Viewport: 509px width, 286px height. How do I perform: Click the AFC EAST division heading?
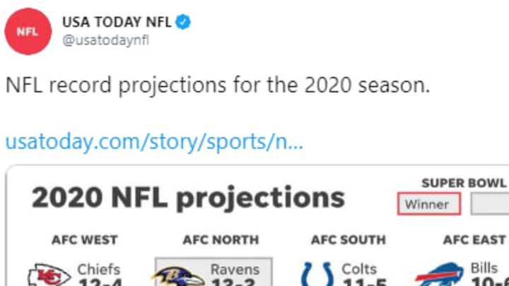pyautogui.click(x=474, y=240)
